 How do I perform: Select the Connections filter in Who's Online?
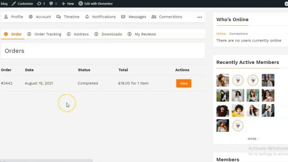pyautogui.click(x=238, y=34)
